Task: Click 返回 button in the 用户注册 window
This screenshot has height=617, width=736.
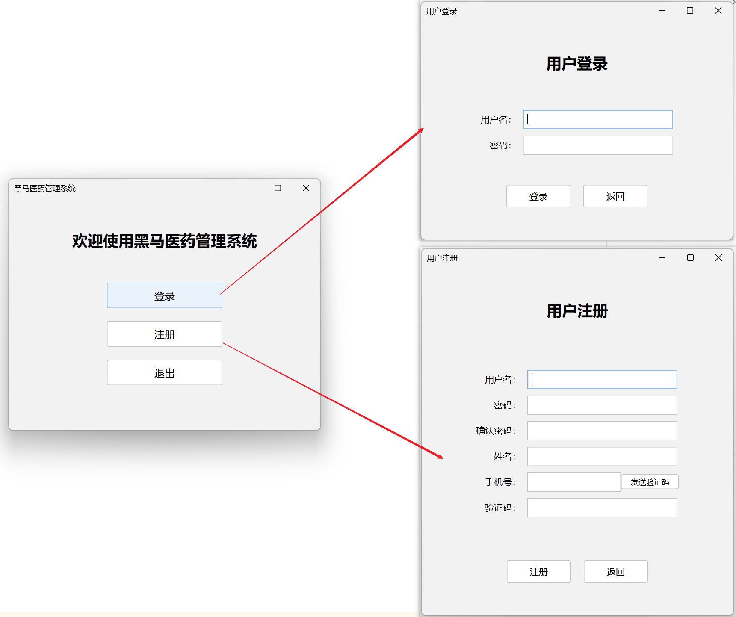Action: [x=615, y=572]
